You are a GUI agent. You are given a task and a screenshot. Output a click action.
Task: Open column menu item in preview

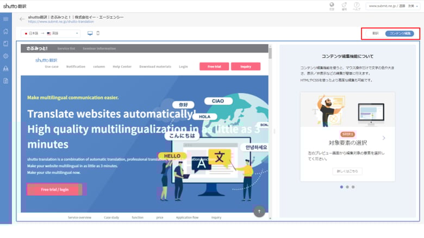click(99, 66)
